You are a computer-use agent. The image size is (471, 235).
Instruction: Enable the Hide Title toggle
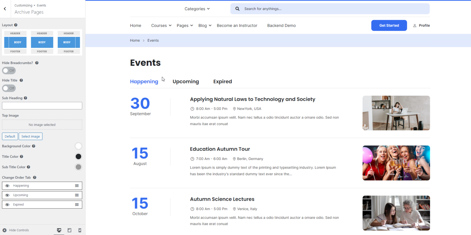click(9, 88)
